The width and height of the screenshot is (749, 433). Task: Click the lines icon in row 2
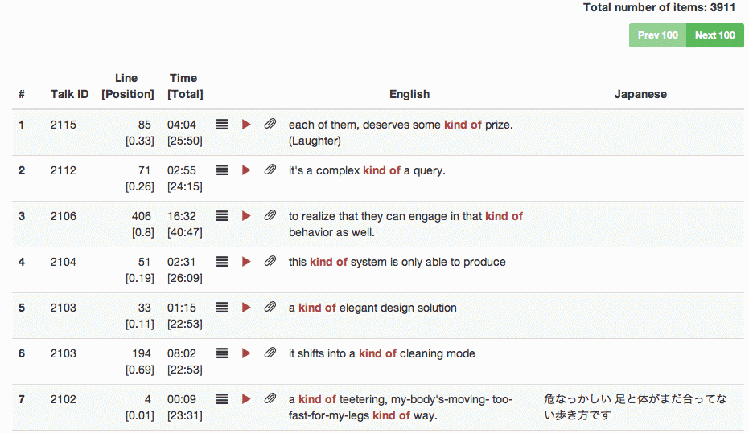pos(223,170)
